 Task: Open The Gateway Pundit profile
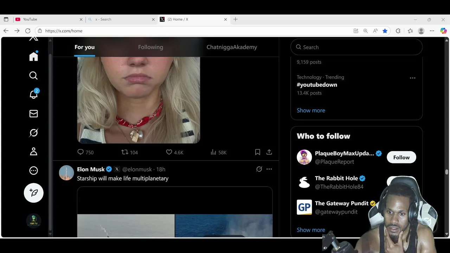pos(341,203)
